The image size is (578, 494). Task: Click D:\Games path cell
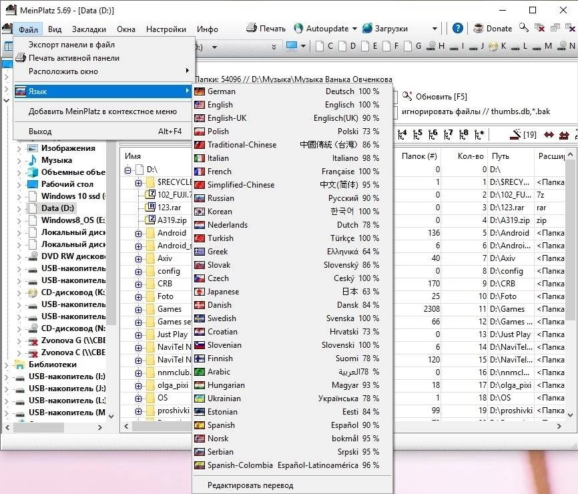pyautogui.click(x=507, y=309)
